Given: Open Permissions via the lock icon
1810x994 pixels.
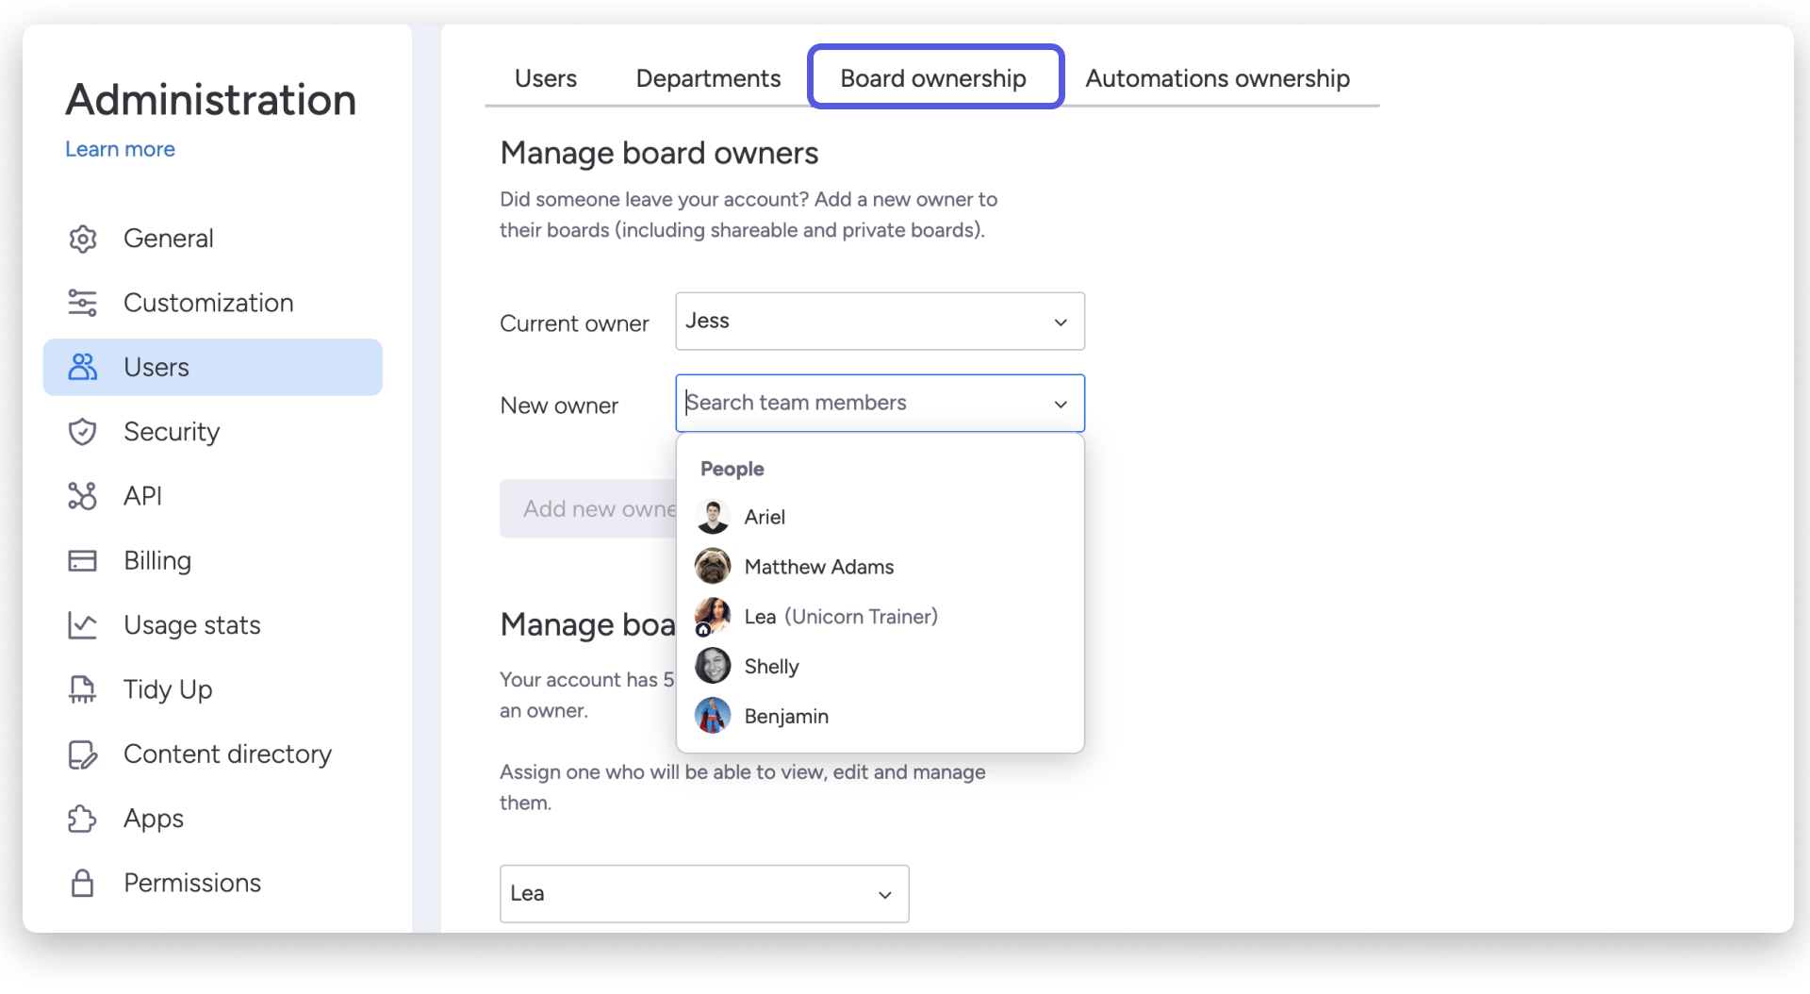Looking at the screenshot, I should click(x=83, y=882).
